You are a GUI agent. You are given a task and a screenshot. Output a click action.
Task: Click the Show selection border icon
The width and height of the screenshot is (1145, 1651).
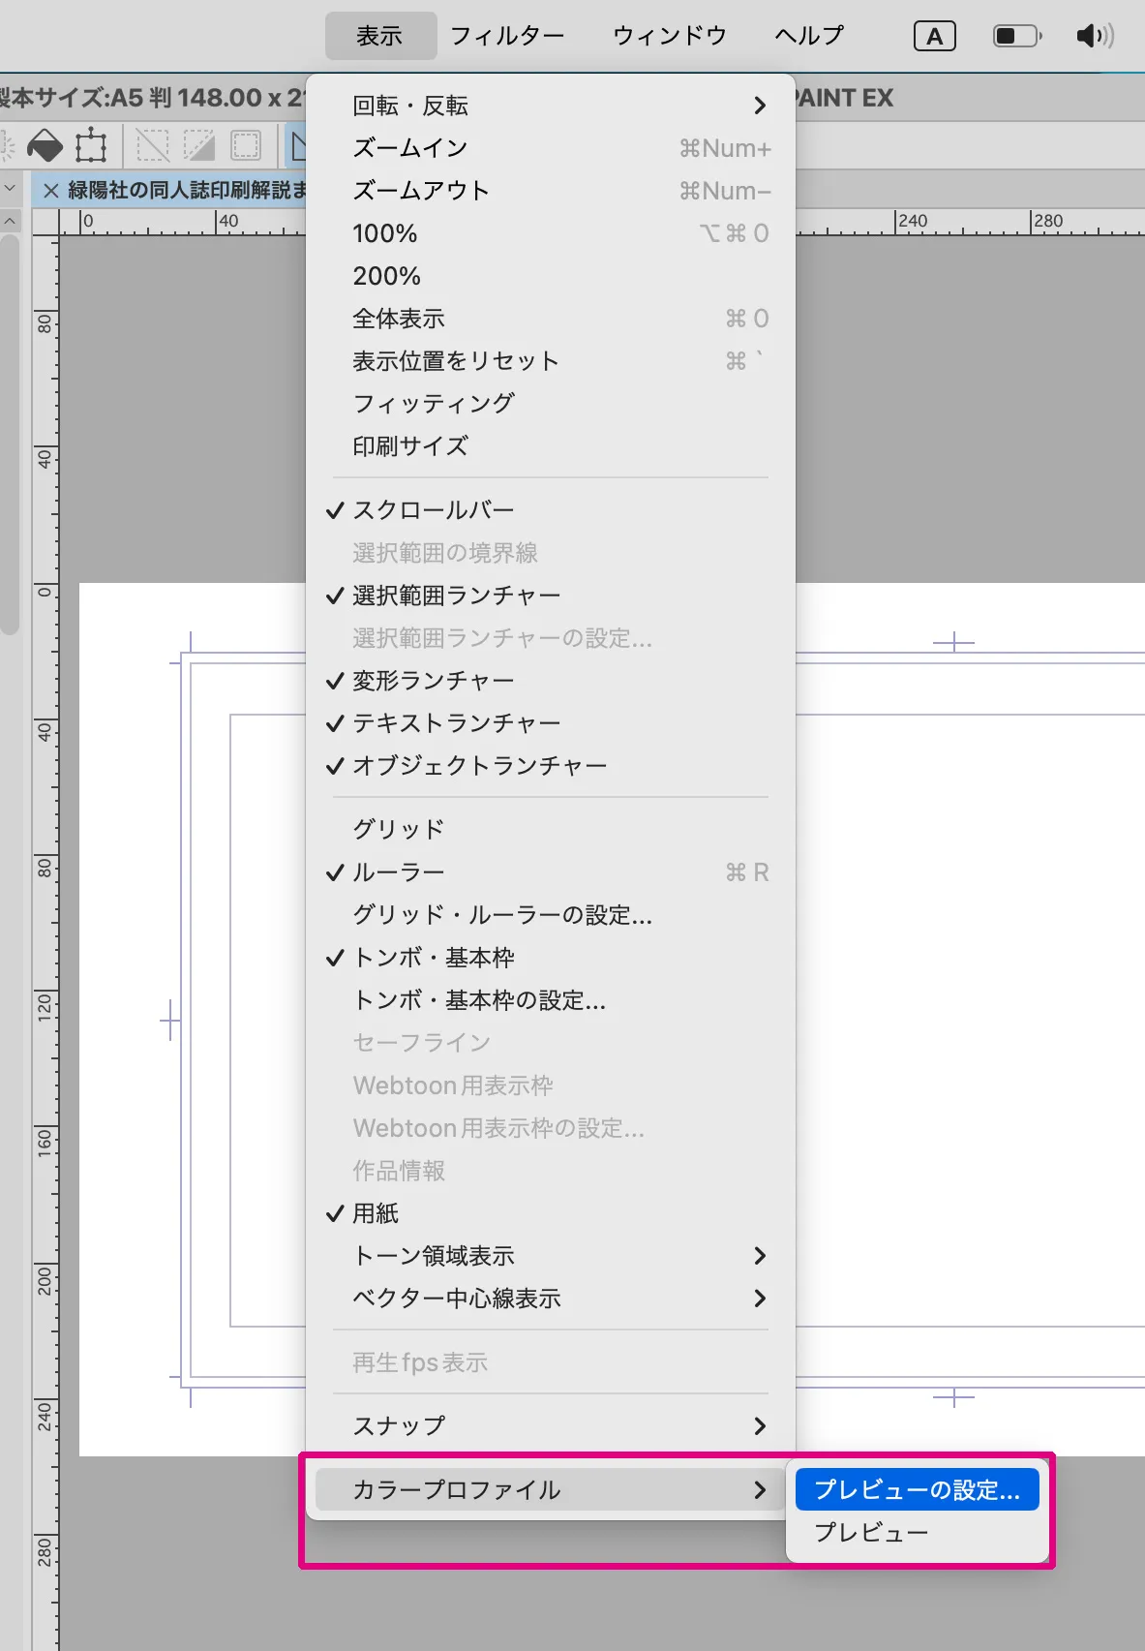pos(246,146)
